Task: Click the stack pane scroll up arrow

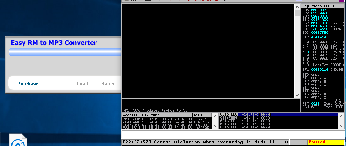Action: coord(341,116)
